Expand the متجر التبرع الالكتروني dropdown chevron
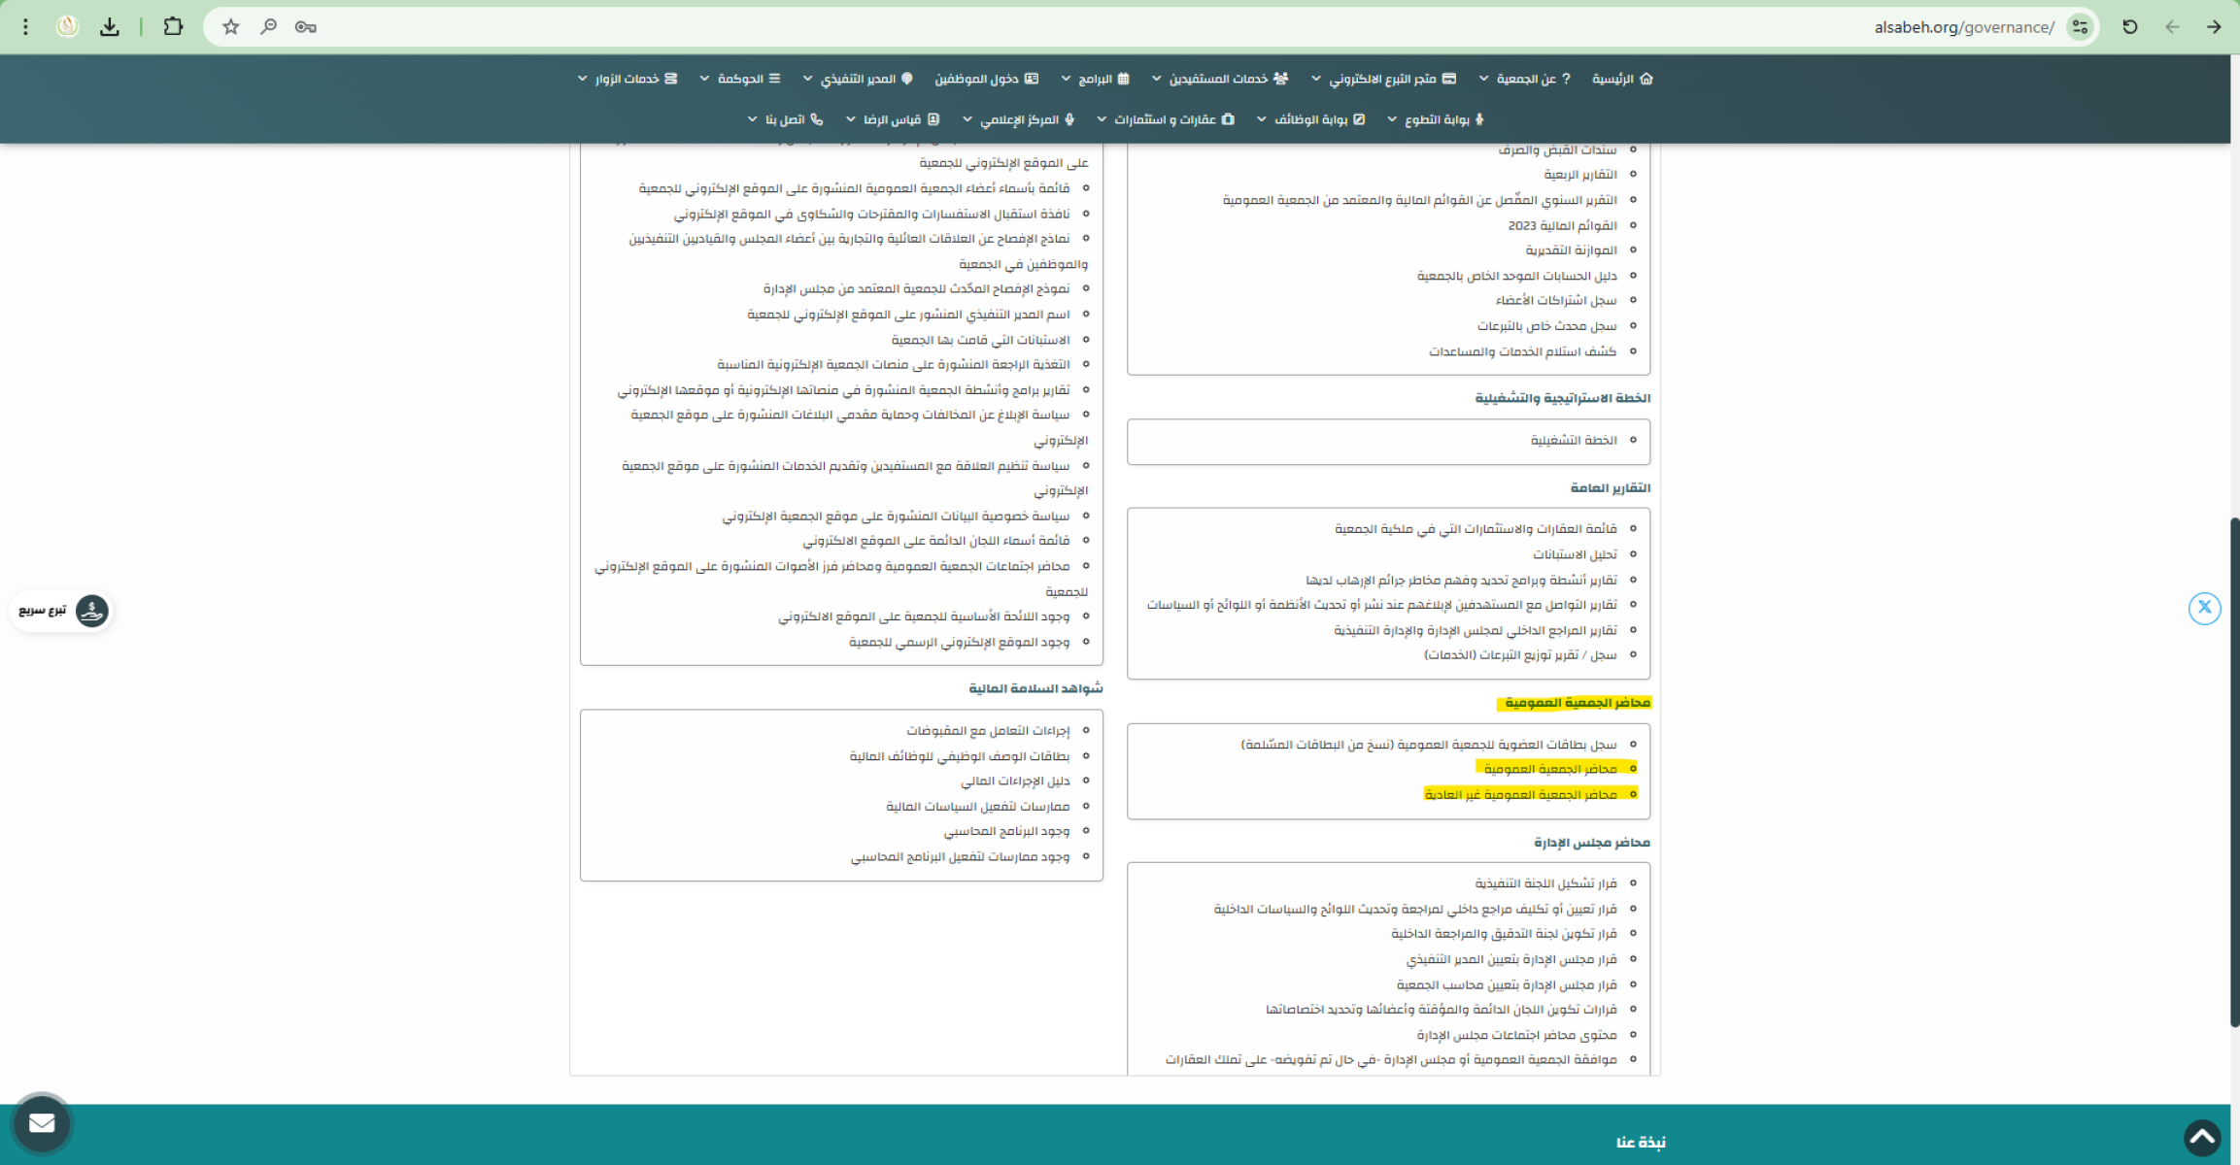This screenshot has width=2240, height=1165. tap(1315, 79)
